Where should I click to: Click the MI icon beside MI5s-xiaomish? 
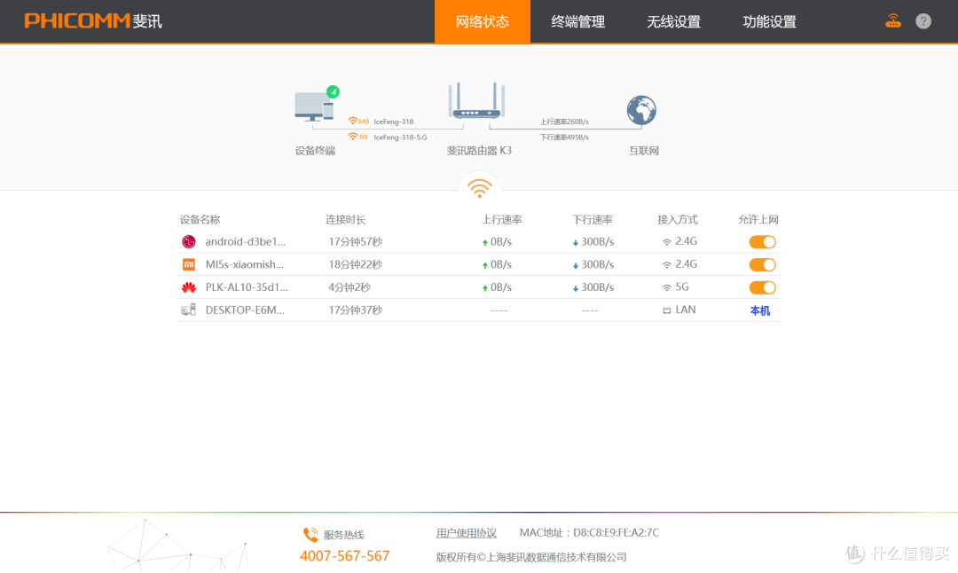(x=189, y=264)
